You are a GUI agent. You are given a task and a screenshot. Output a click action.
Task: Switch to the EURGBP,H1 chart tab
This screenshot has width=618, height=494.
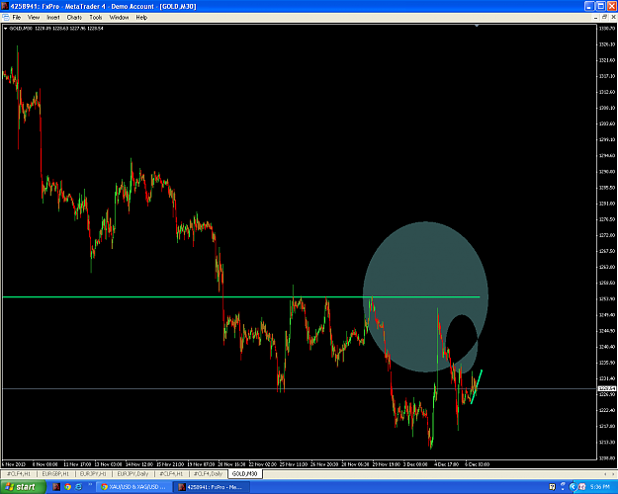coord(55,474)
